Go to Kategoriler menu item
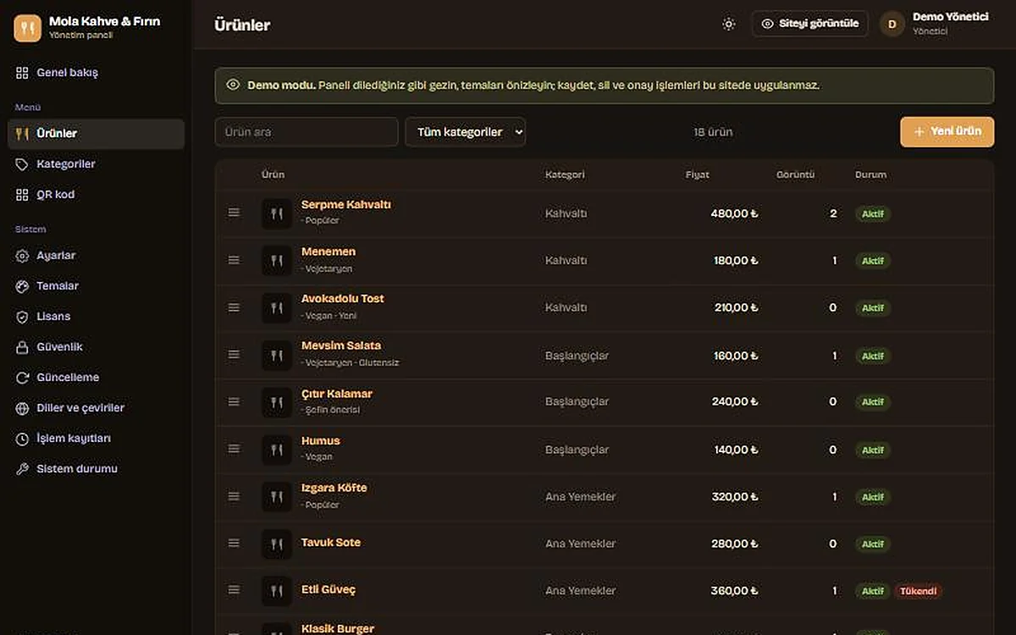Image resolution: width=1016 pixels, height=635 pixels. pyautogui.click(x=96, y=164)
